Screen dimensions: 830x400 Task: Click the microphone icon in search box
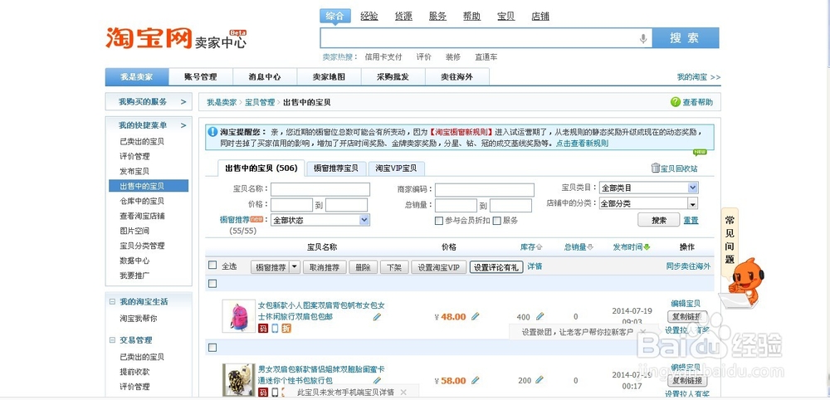643,39
